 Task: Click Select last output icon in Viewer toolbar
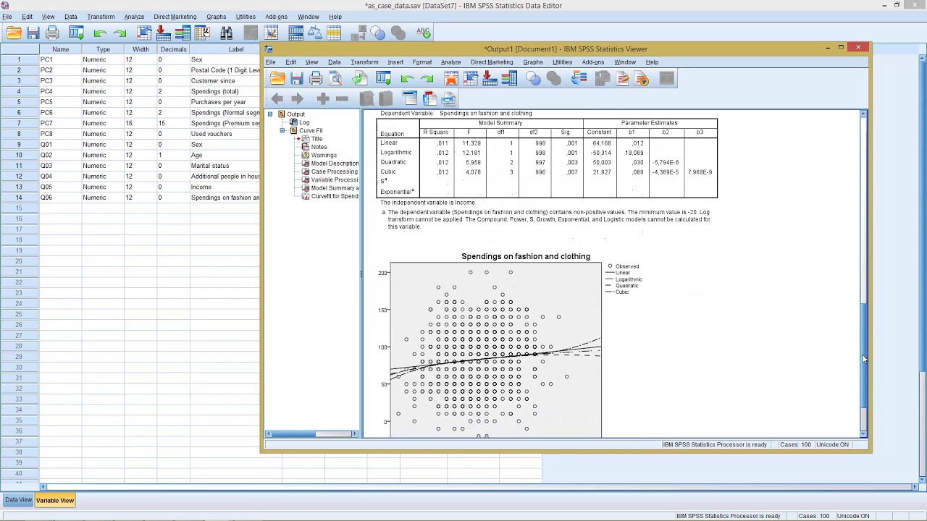pyautogui.click(x=579, y=78)
